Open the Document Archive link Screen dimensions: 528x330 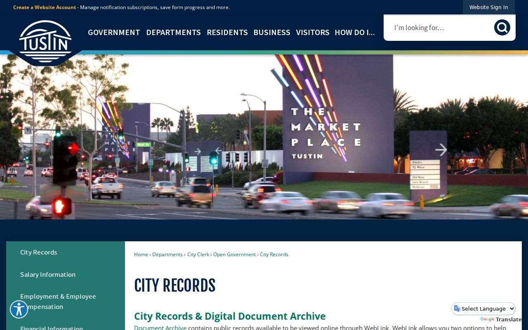[160, 328]
